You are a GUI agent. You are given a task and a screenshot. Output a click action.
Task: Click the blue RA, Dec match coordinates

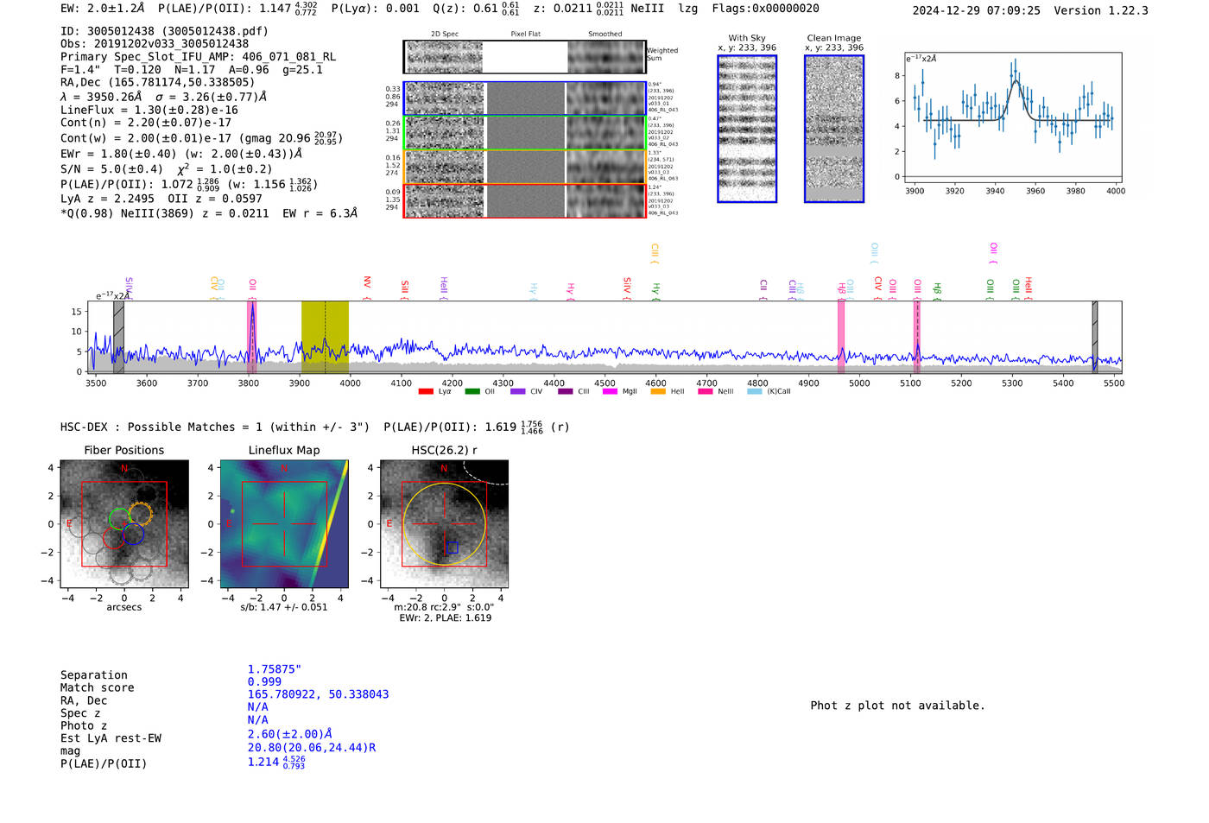(318, 694)
